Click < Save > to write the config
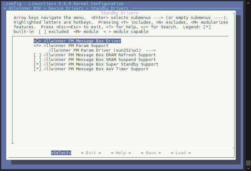Screen dimensions: 251x171 click(x=151, y=153)
